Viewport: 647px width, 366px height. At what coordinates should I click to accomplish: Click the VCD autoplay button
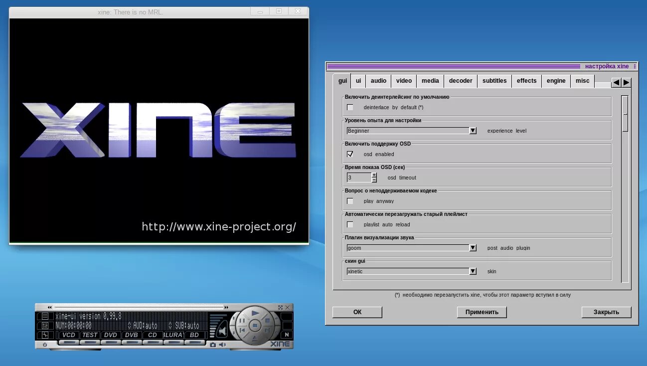tap(69, 335)
